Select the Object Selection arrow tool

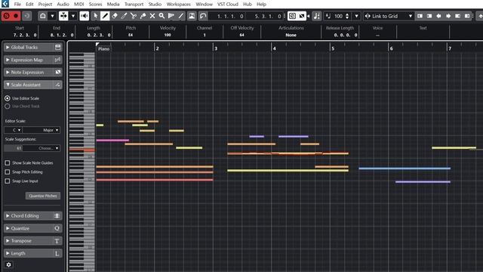tap(96, 16)
